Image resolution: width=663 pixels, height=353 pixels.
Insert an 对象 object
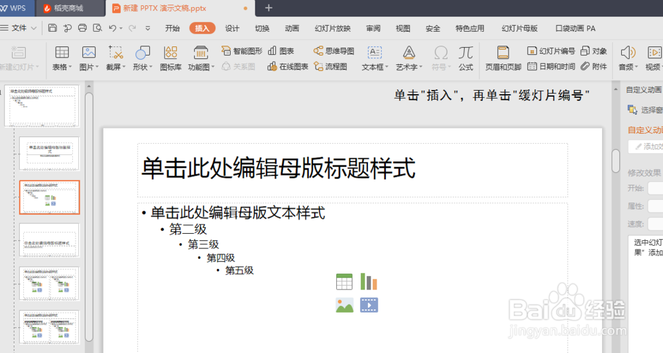click(593, 51)
